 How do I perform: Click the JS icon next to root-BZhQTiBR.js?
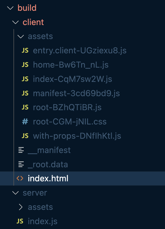coord(25,107)
